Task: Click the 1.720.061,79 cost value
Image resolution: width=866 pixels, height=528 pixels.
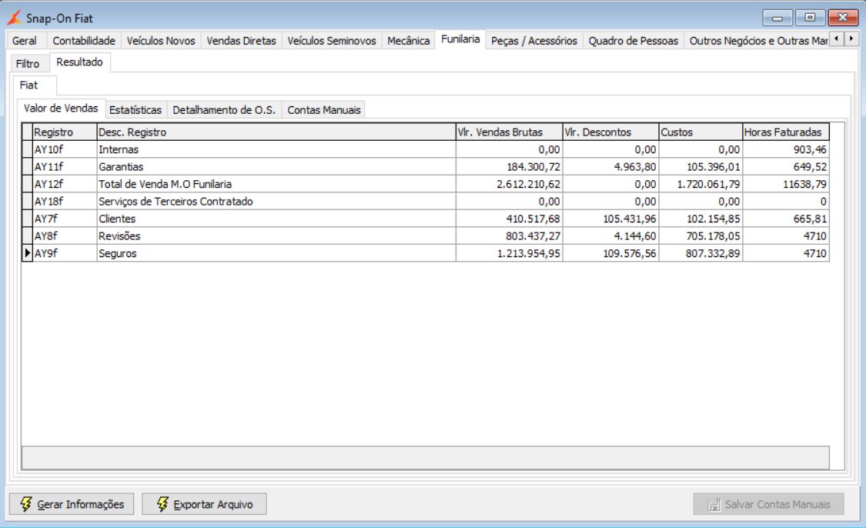Action: [x=700, y=184]
